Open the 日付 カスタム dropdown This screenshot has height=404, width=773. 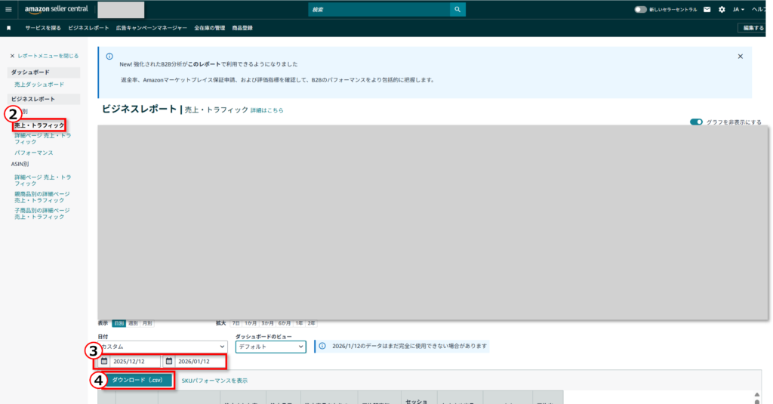click(162, 346)
